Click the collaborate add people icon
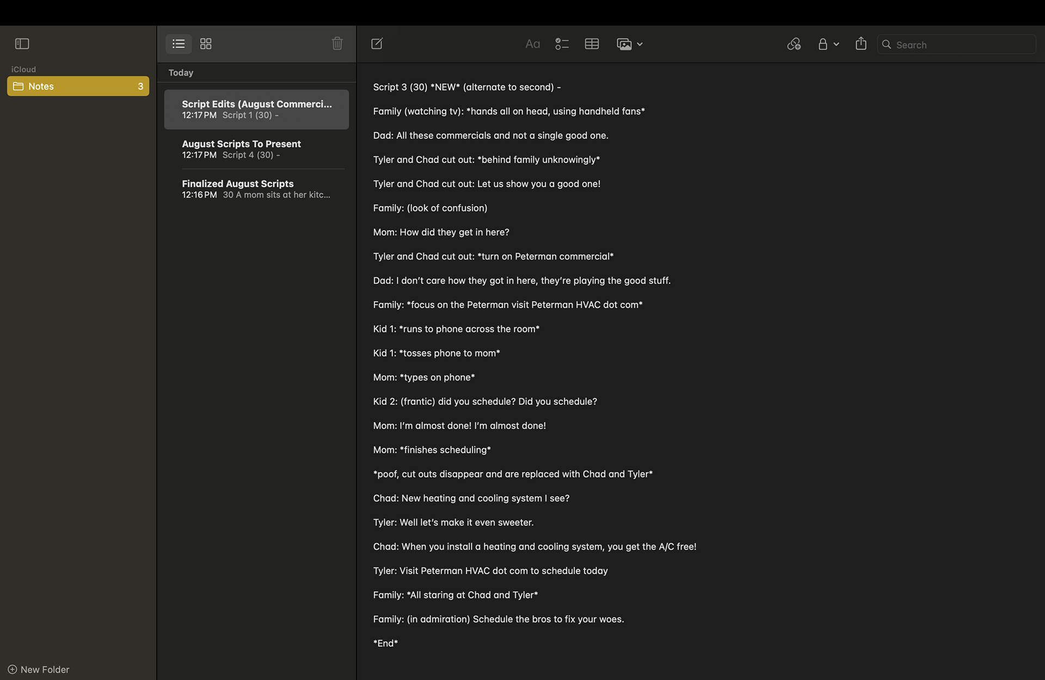 tap(794, 44)
